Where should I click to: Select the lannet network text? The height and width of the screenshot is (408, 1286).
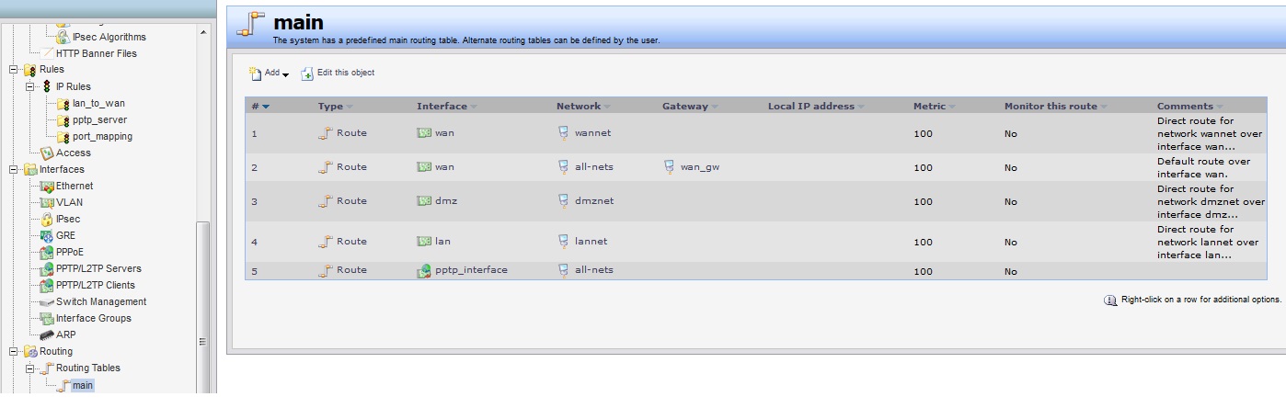click(591, 242)
